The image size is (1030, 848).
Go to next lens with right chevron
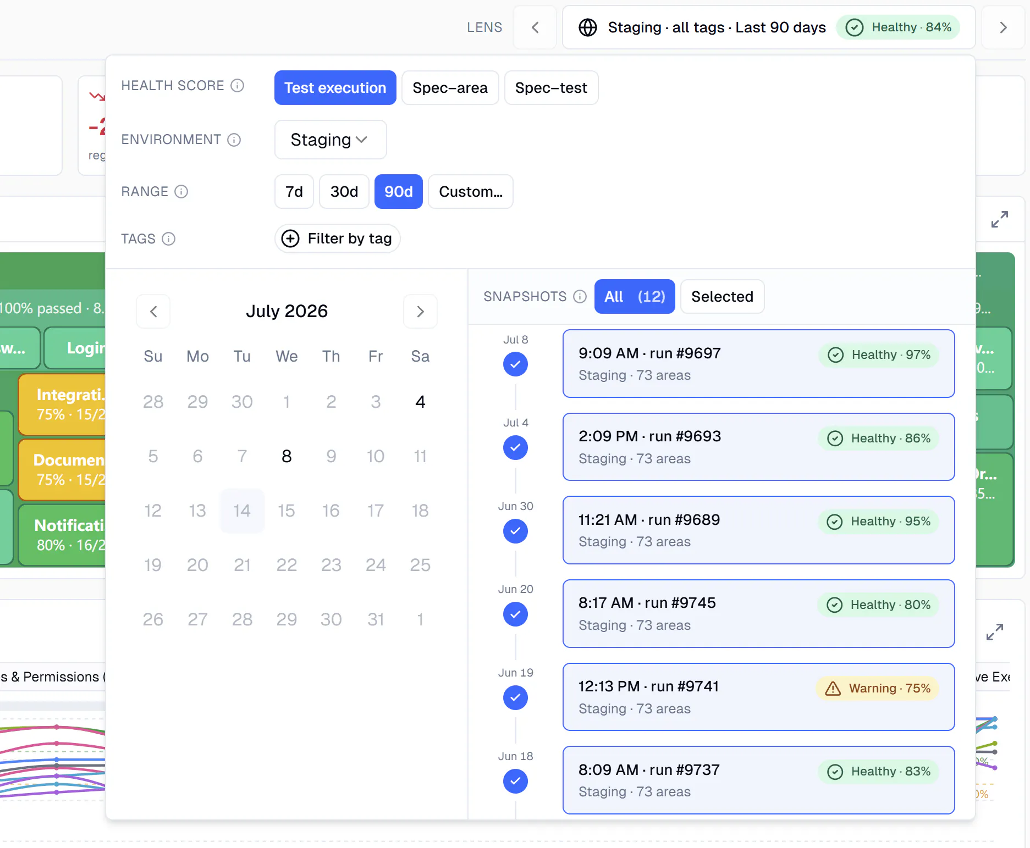click(x=1003, y=27)
